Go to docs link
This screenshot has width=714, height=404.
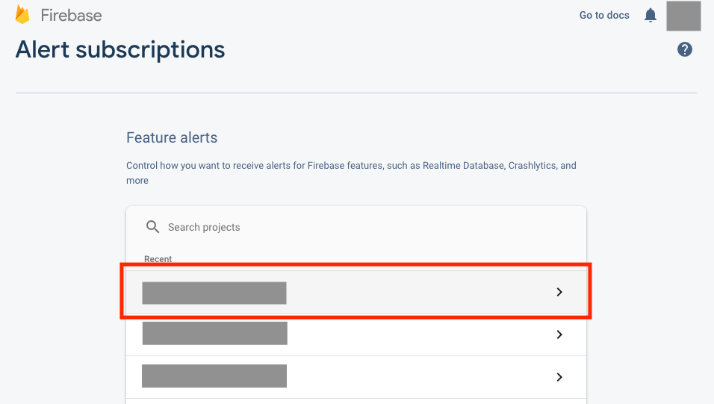(604, 15)
